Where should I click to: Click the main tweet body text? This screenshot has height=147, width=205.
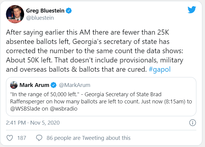pos(95,51)
